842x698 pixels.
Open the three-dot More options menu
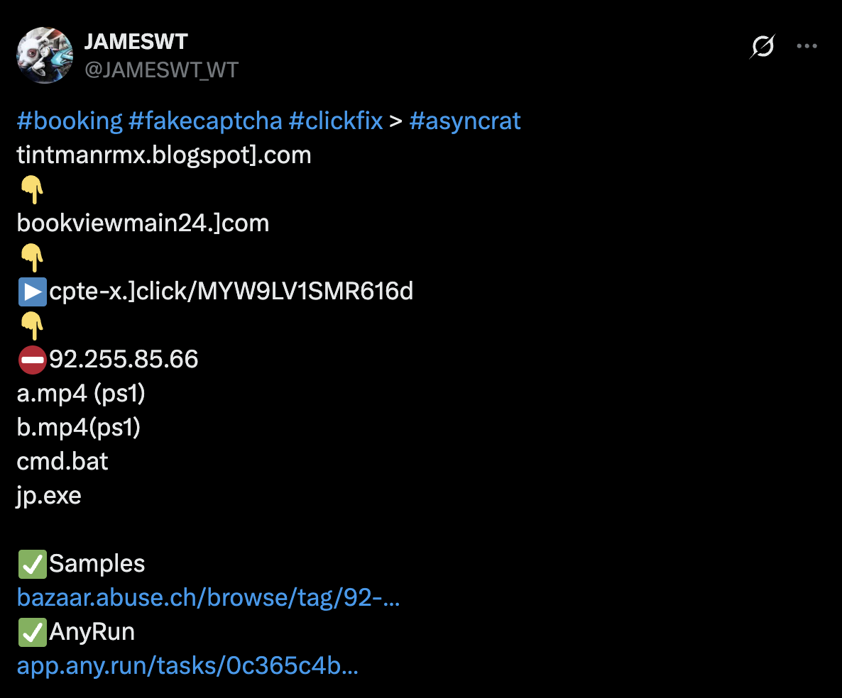[x=807, y=47]
